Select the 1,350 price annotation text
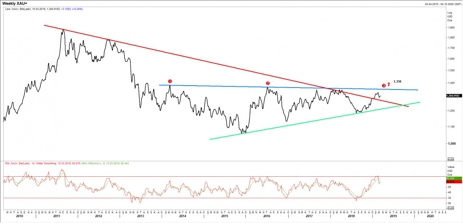The width and height of the screenshot is (463, 223). [x=398, y=82]
